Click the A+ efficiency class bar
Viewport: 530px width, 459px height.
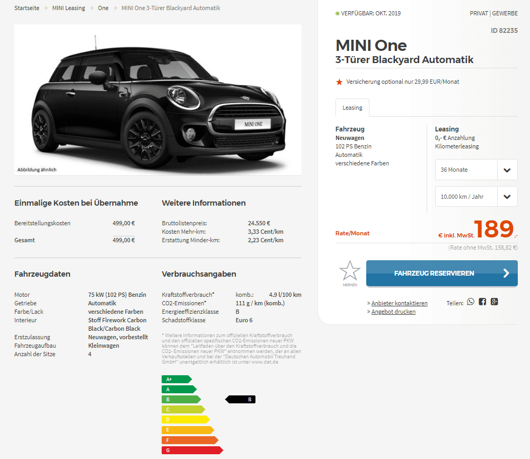176,379
